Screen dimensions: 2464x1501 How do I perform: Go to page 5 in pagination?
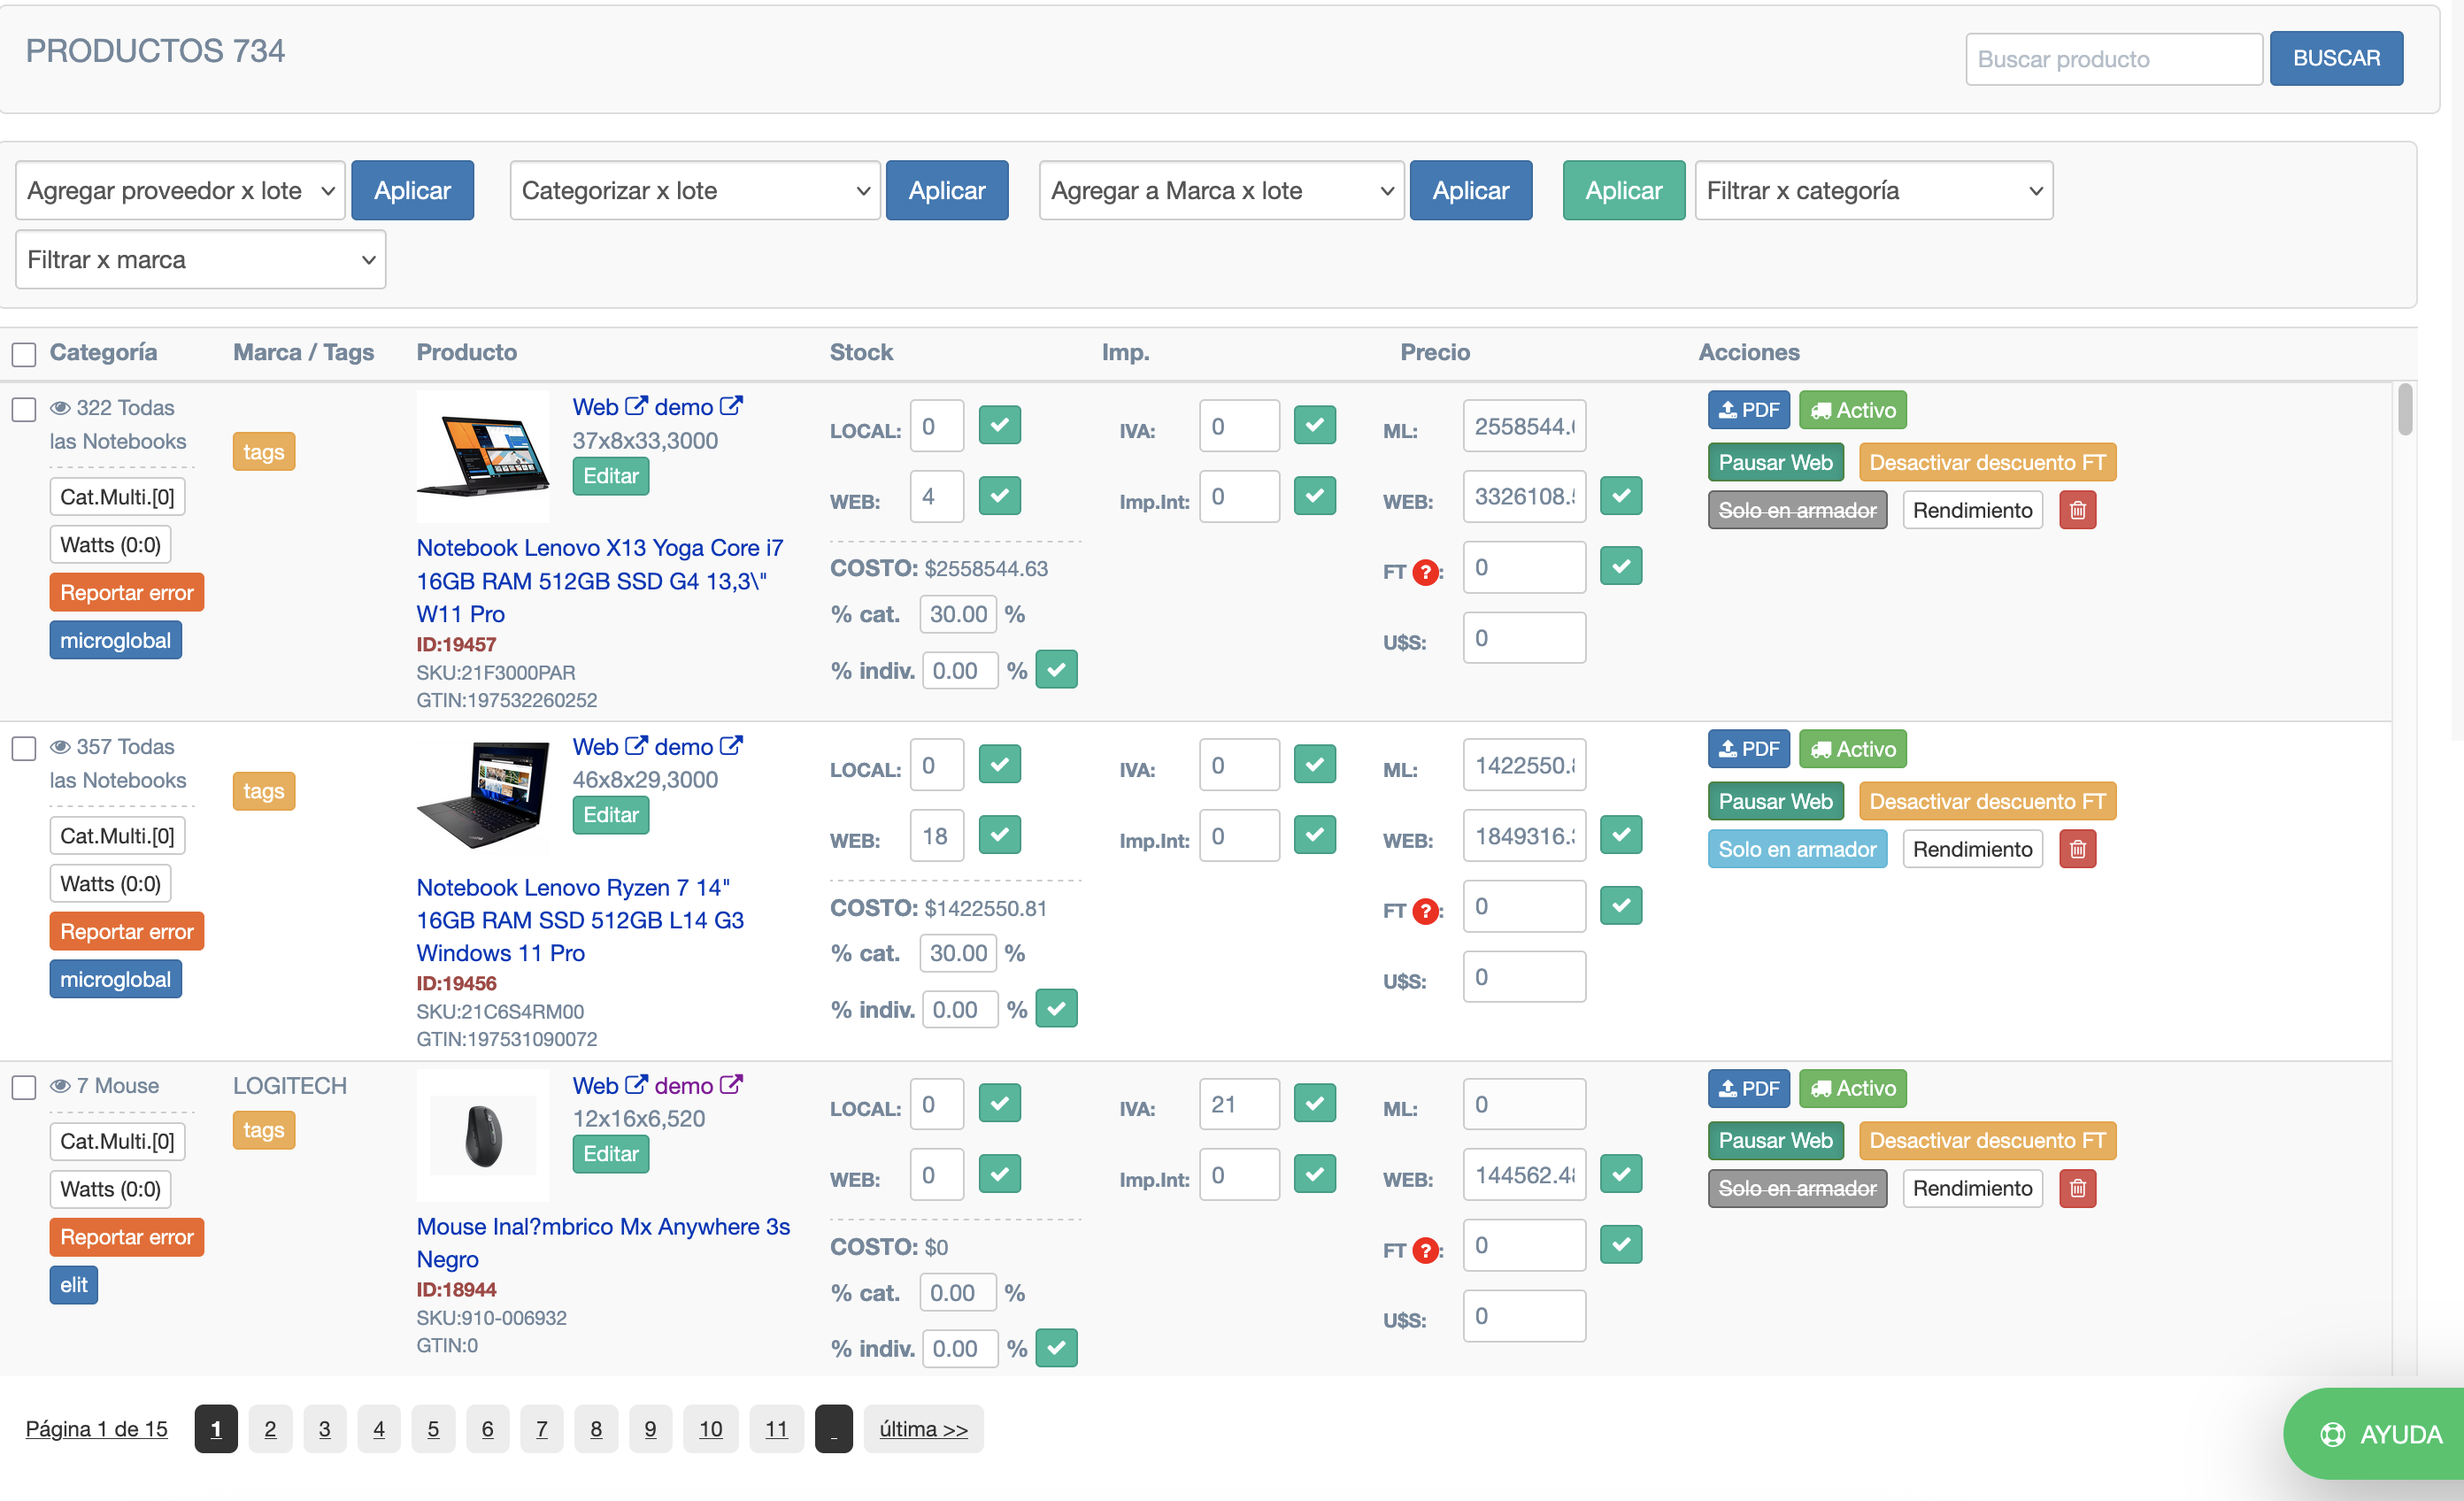click(433, 1429)
